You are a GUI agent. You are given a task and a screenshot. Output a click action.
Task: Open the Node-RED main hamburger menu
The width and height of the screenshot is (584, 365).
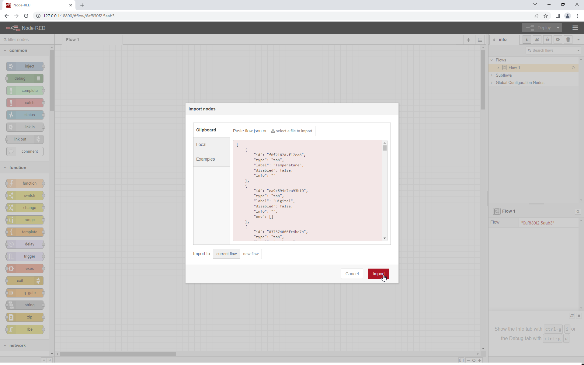tap(575, 28)
